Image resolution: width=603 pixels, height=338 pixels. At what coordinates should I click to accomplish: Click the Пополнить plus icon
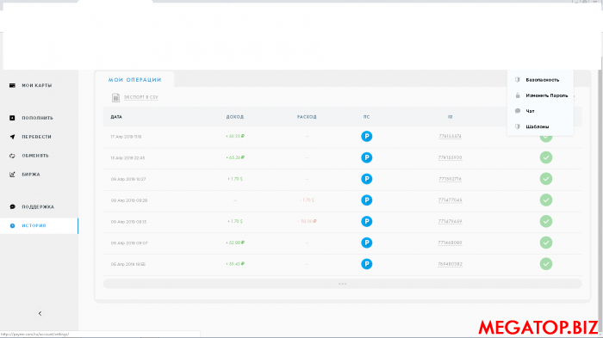(x=12, y=118)
